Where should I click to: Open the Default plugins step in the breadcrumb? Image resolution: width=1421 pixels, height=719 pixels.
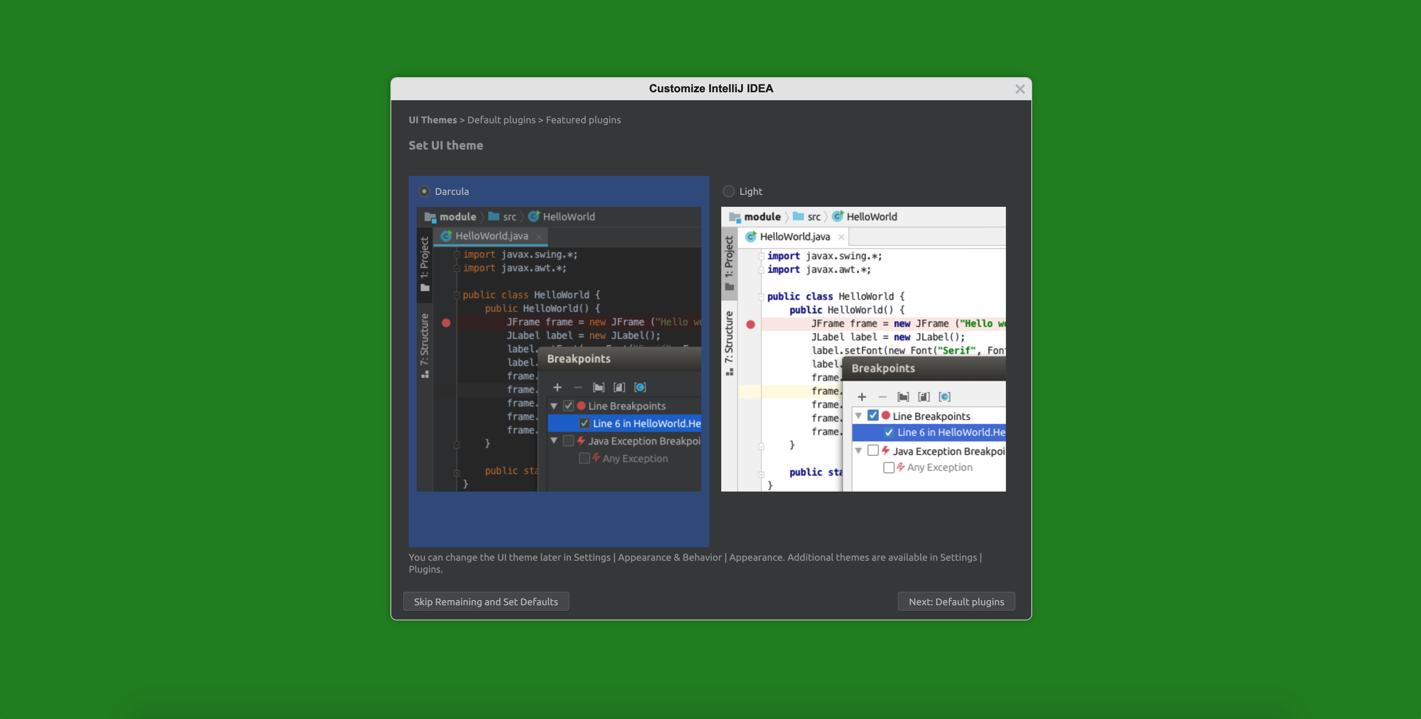(x=501, y=120)
